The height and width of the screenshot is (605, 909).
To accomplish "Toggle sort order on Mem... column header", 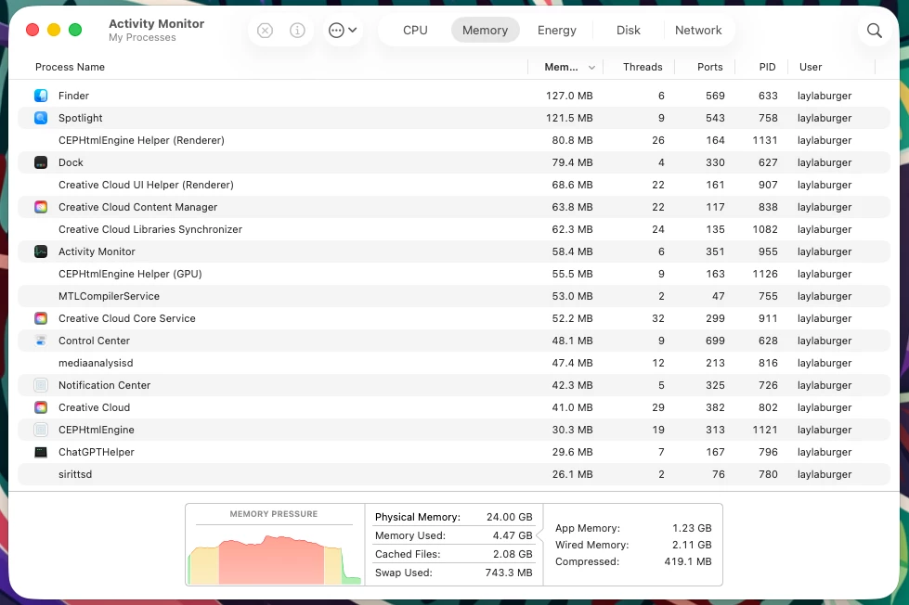I will coord(565,67).
